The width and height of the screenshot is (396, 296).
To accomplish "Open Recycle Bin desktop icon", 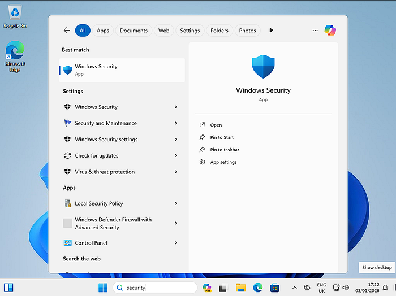I will 15,16.
